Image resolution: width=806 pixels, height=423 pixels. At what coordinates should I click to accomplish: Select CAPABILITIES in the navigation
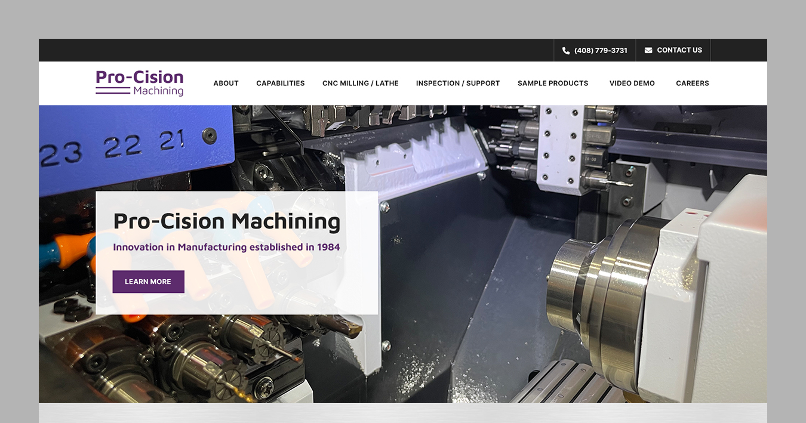coord(280,84)
